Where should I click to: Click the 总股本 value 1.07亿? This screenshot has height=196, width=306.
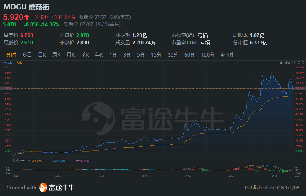(257, 35)
